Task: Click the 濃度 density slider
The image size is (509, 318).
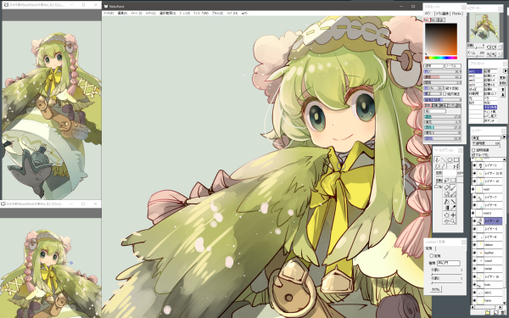Action: click(443, 77)
